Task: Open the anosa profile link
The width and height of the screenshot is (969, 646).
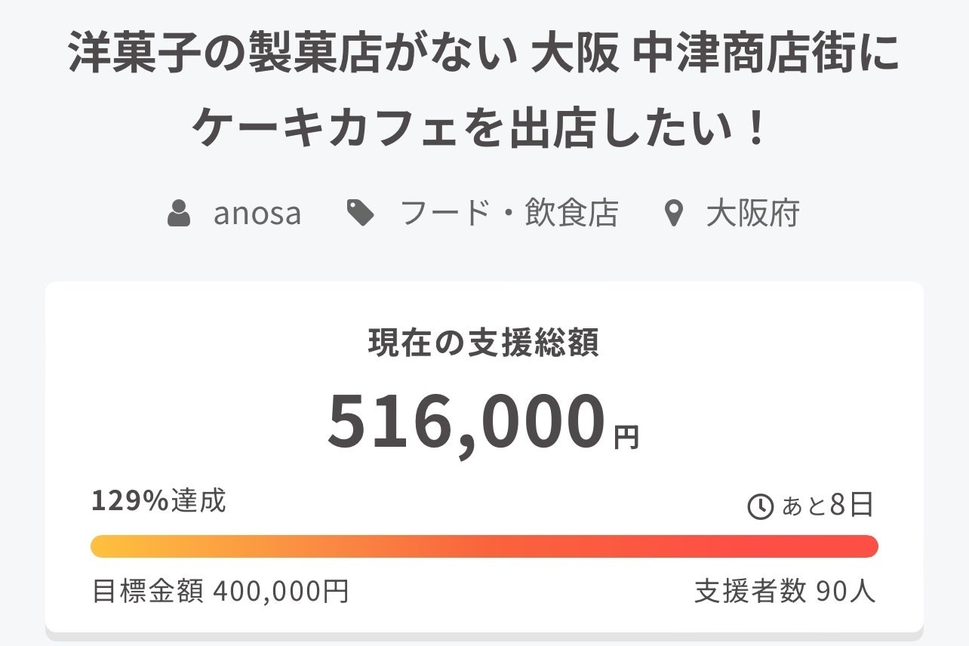Action: point(257,214)
